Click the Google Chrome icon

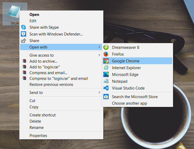click(x=106, y=61)
